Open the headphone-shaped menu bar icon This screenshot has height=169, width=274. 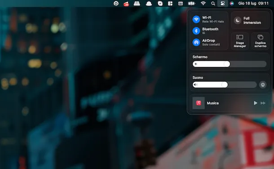(x=116, y=3)
